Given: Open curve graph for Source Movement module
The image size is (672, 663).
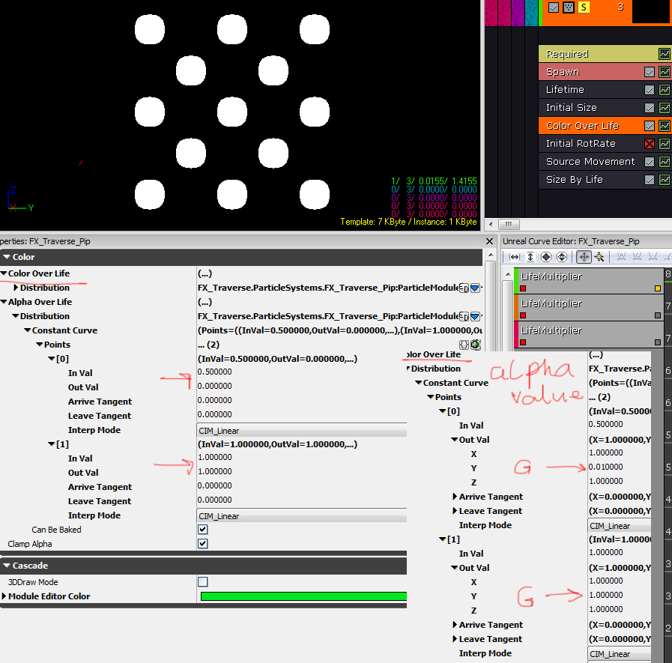Looking at the screenshot, I should 665,162.
